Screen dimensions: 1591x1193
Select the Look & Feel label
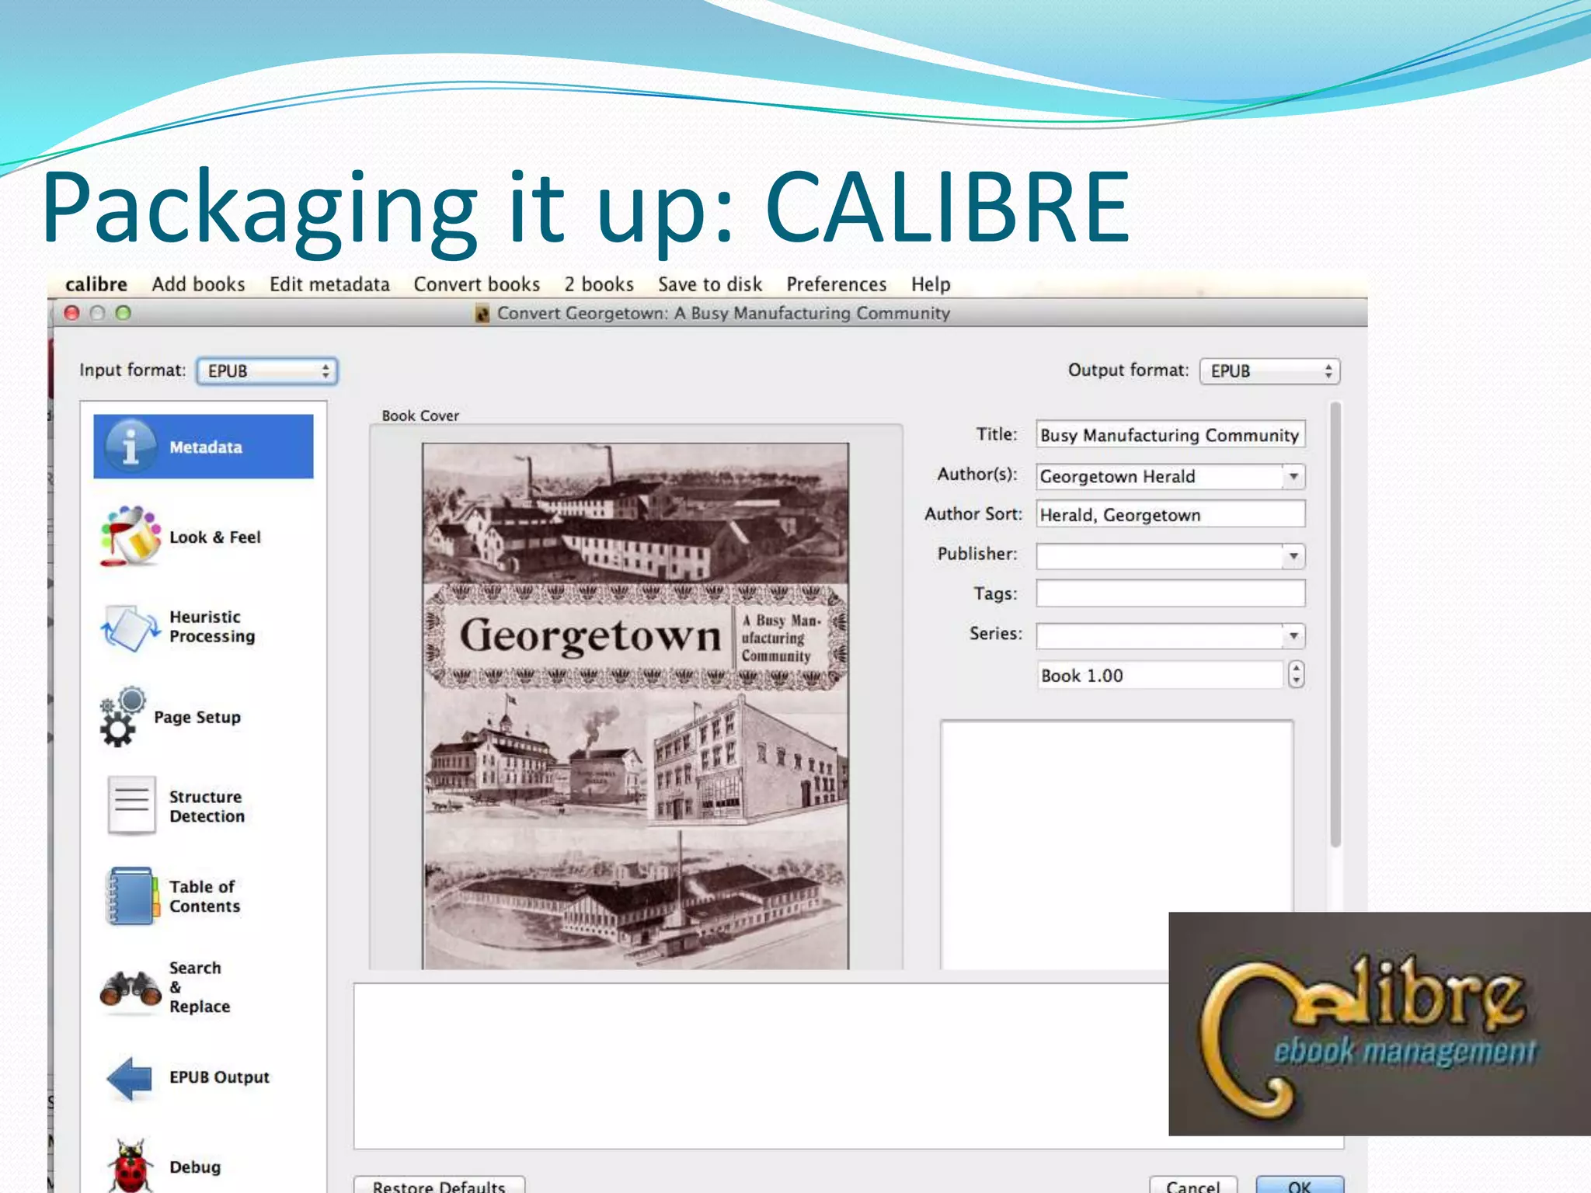(215, 537)
